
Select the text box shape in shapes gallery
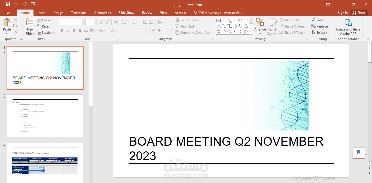tap(218, 20)
